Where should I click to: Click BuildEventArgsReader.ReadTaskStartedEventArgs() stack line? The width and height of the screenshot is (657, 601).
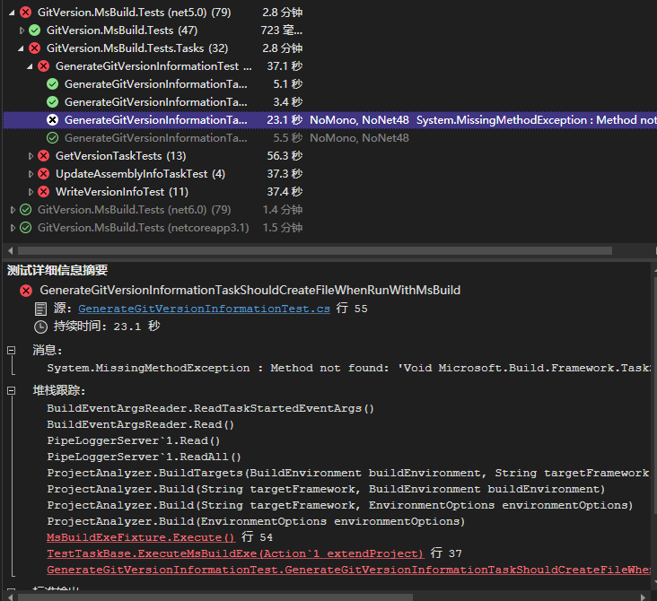[210, 408]
